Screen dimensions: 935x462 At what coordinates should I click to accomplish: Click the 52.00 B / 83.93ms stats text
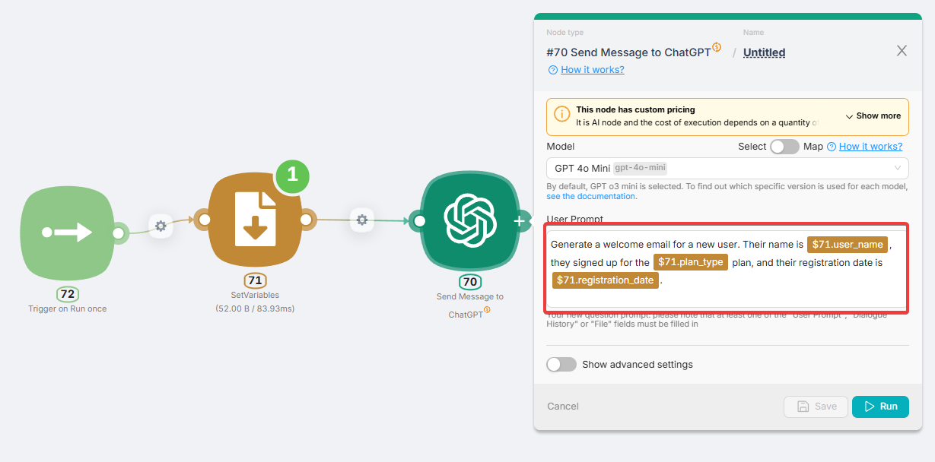255,309
